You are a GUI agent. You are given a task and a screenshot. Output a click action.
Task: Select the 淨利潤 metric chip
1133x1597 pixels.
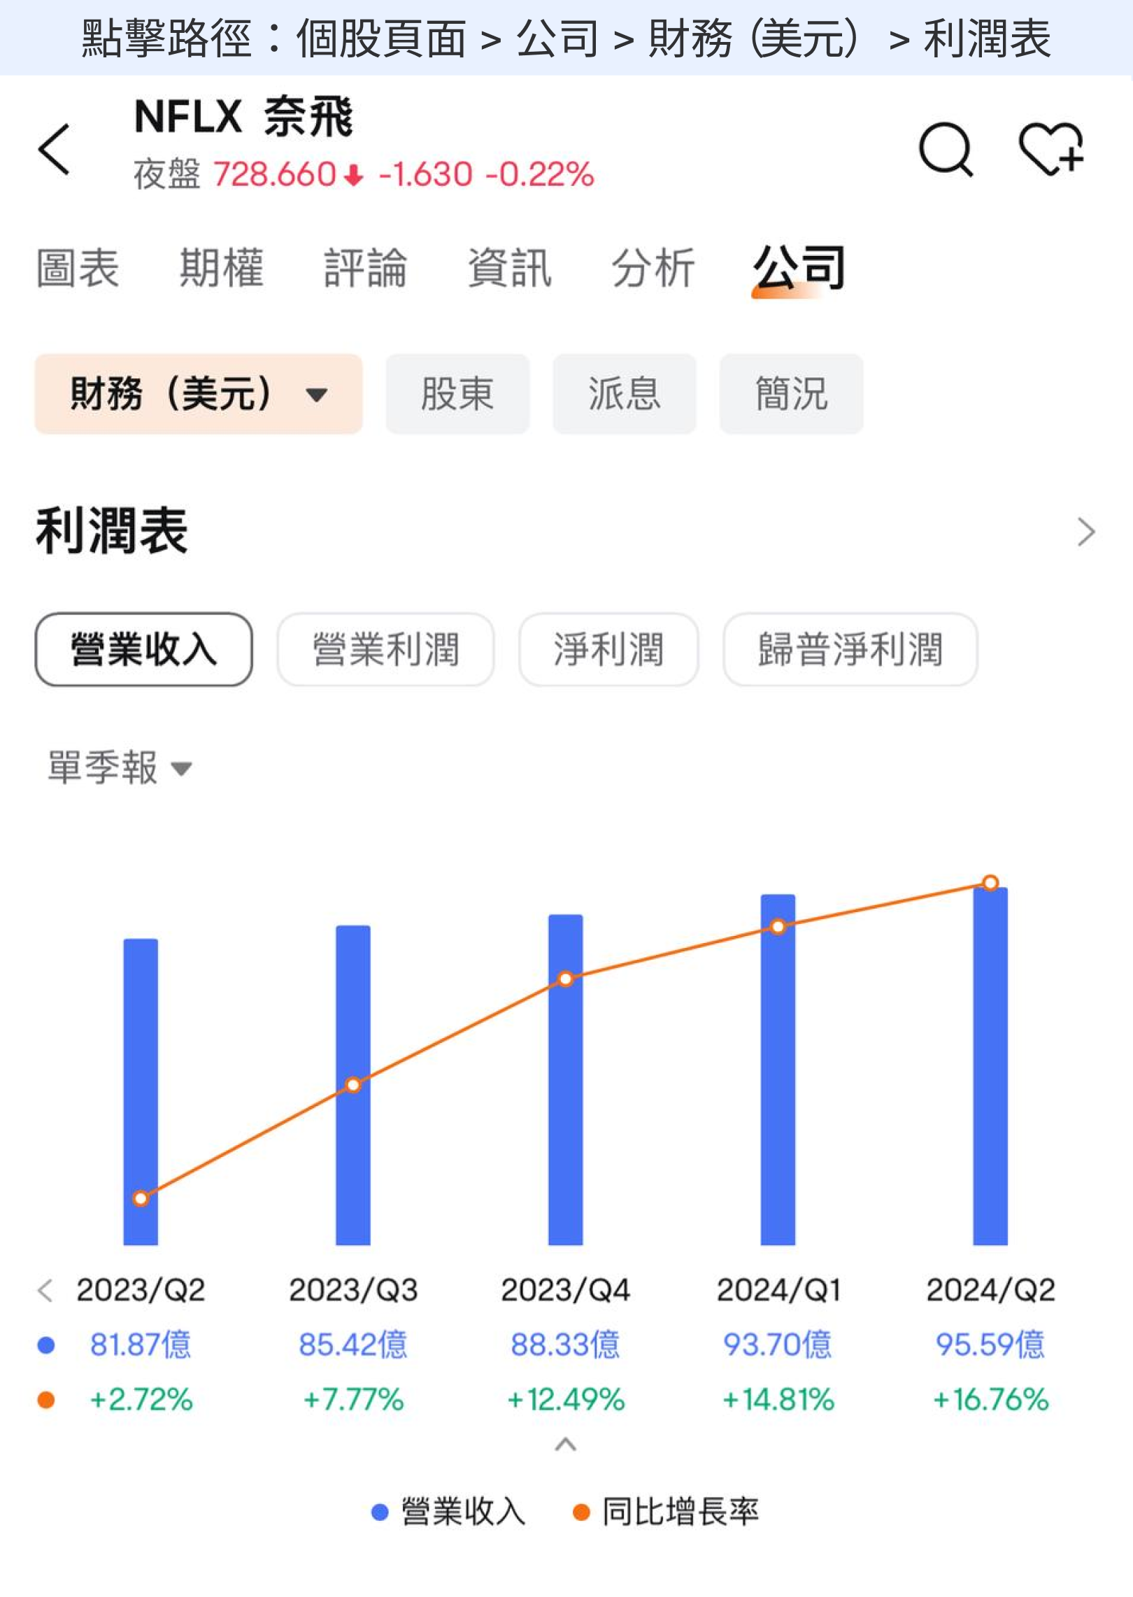pyautogui.click(x=609, y=650)
